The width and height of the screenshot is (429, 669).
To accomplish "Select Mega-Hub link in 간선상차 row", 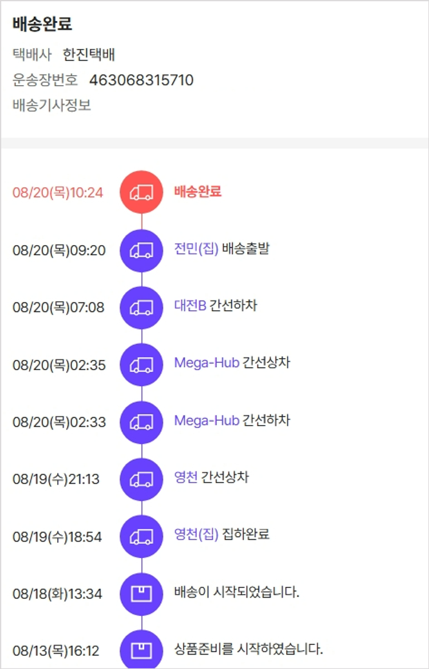I will coord(206,363).
